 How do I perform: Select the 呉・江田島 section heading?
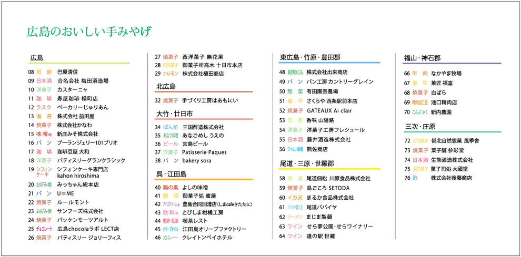(171, 174)
